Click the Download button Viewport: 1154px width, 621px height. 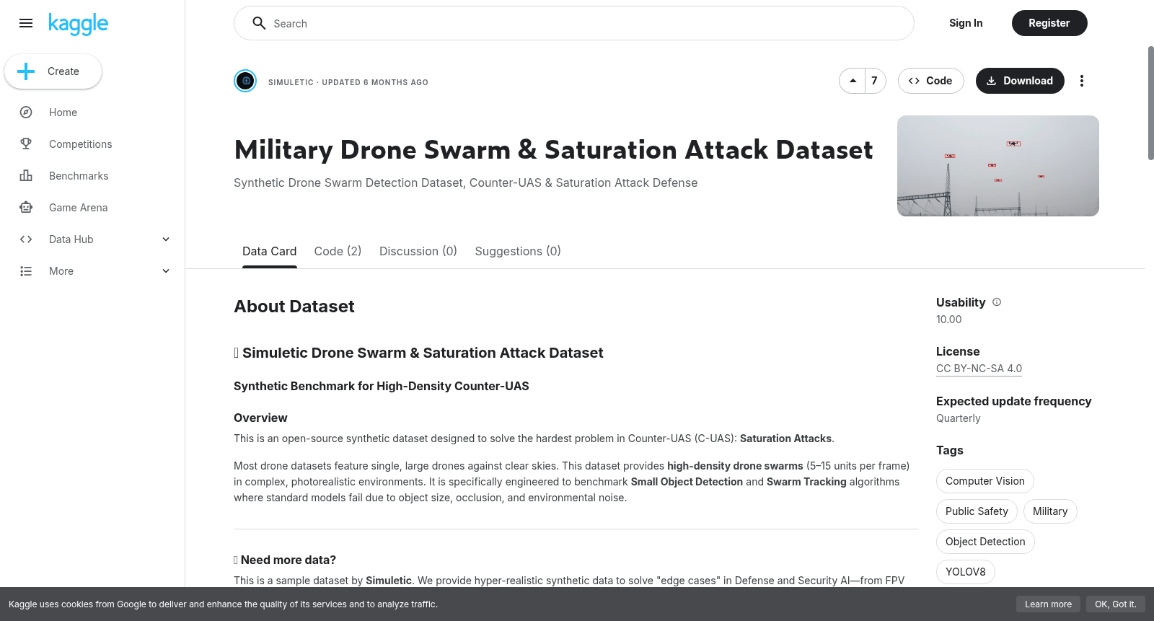coord(1020,81)
